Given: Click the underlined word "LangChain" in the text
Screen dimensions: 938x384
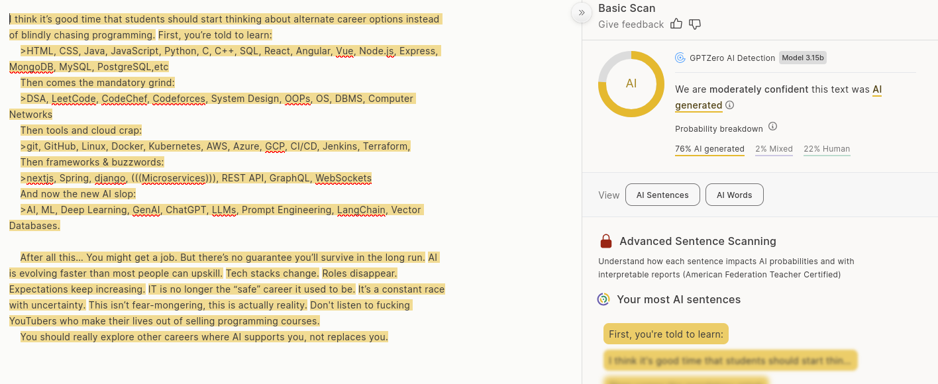Looking at the screenshot, I should (361, 210).
